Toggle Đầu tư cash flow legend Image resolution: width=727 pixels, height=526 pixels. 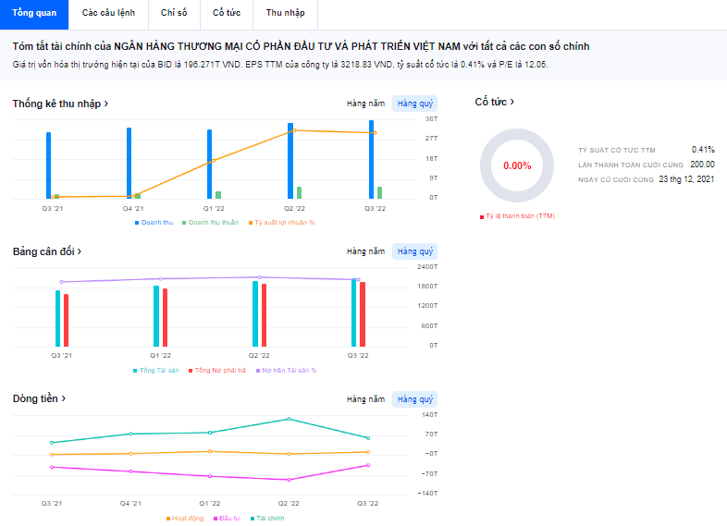pos(227,518)
